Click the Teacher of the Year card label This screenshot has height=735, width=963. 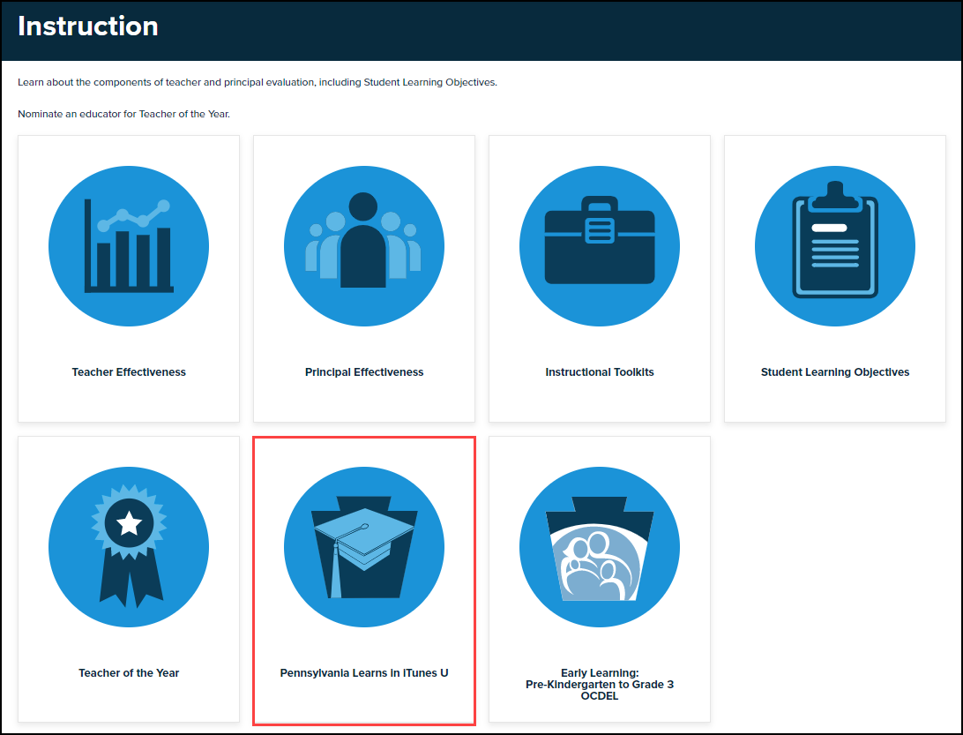129,673
